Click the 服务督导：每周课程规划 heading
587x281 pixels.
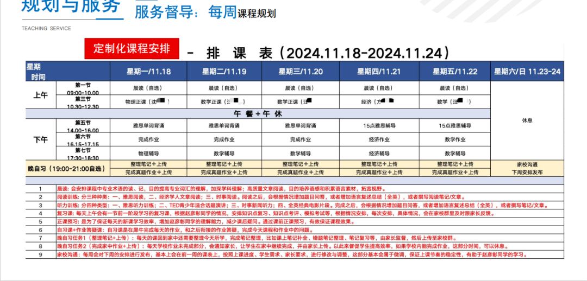205,12
